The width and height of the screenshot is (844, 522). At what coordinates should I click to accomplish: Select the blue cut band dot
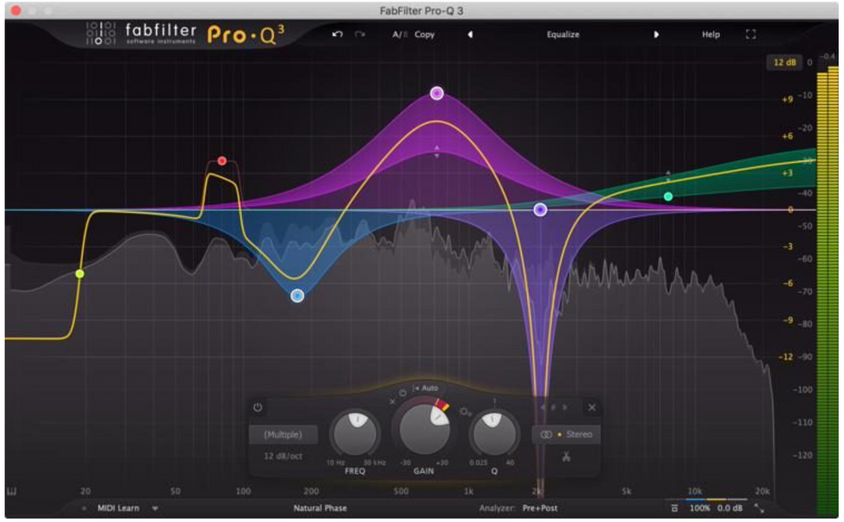click(x=297, y=295)
